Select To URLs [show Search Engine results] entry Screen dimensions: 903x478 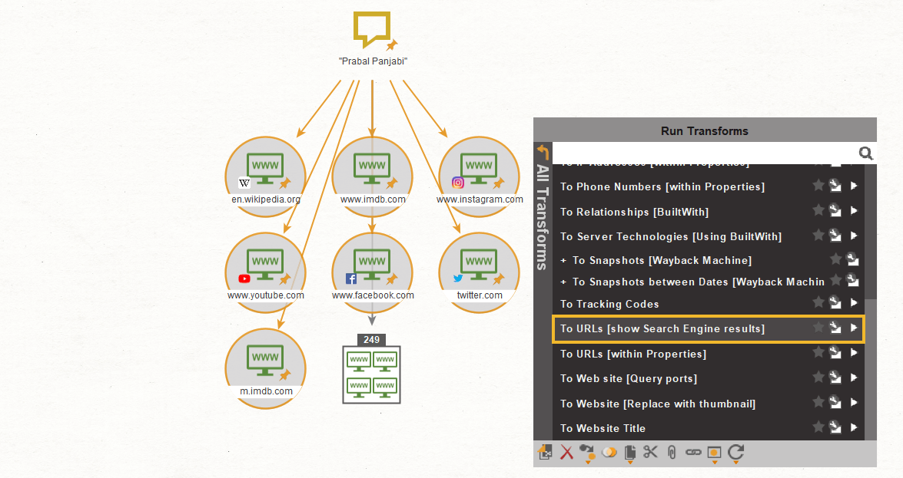[x=709, y=329]
